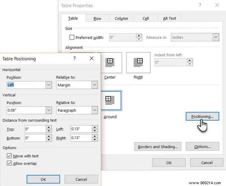226x186 pixels.
Task: Increase Left distance value
Action: pyautogui.click(x=95, y=127)
